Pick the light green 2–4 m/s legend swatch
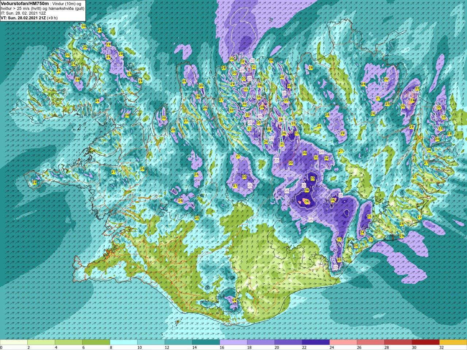Screen dimensions: 467x350 [41, 342]
